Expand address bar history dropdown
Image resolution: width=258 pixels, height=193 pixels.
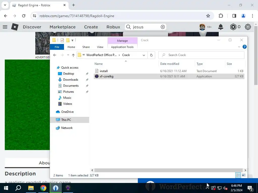pos(144,55)
